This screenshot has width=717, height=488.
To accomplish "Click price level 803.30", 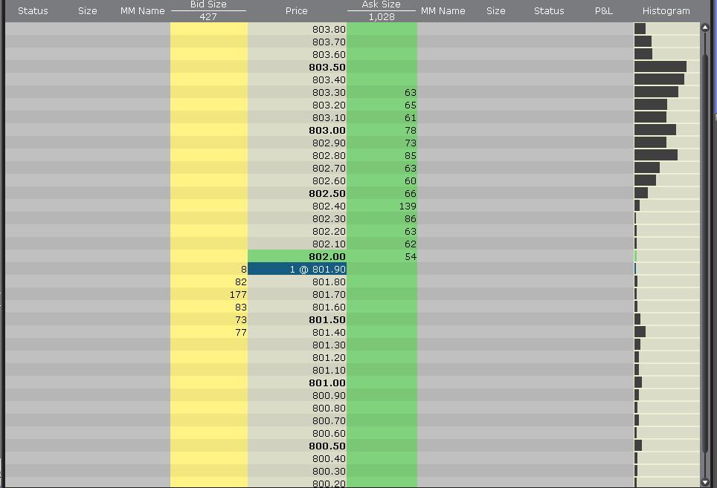I will (298, 92).
